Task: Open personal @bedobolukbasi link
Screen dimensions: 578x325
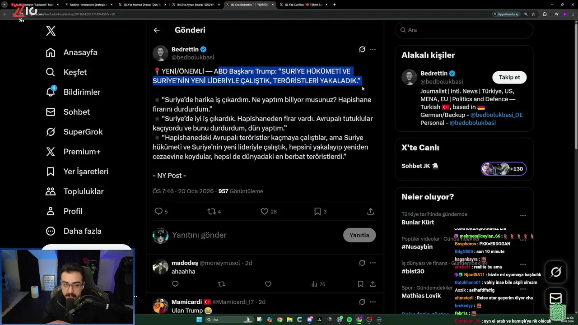Action: pyautogui.click(x=472, y=123)
